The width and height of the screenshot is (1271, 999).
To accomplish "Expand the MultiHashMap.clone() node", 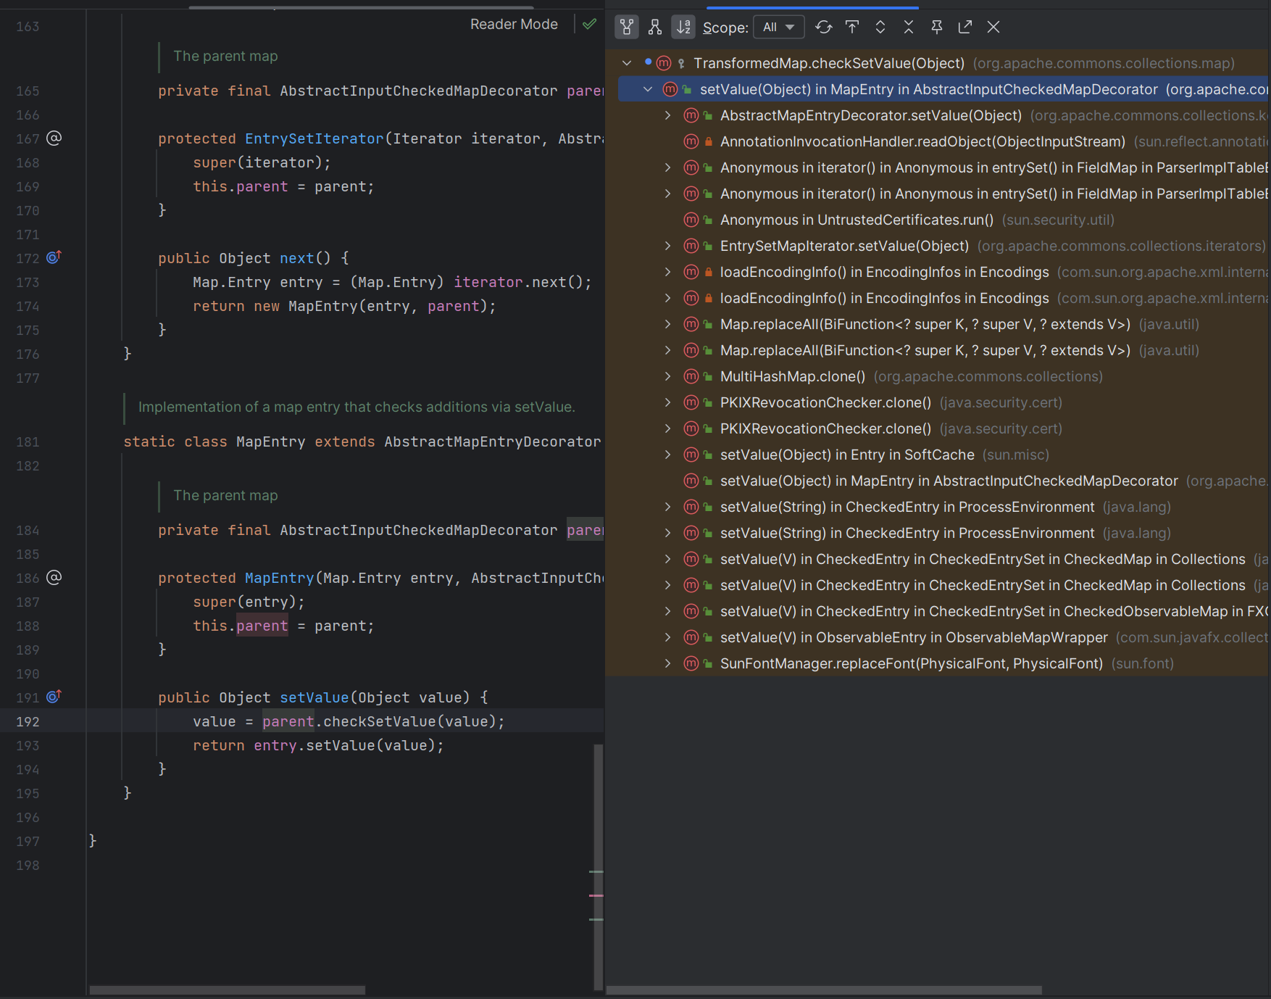I will point(668,376).
